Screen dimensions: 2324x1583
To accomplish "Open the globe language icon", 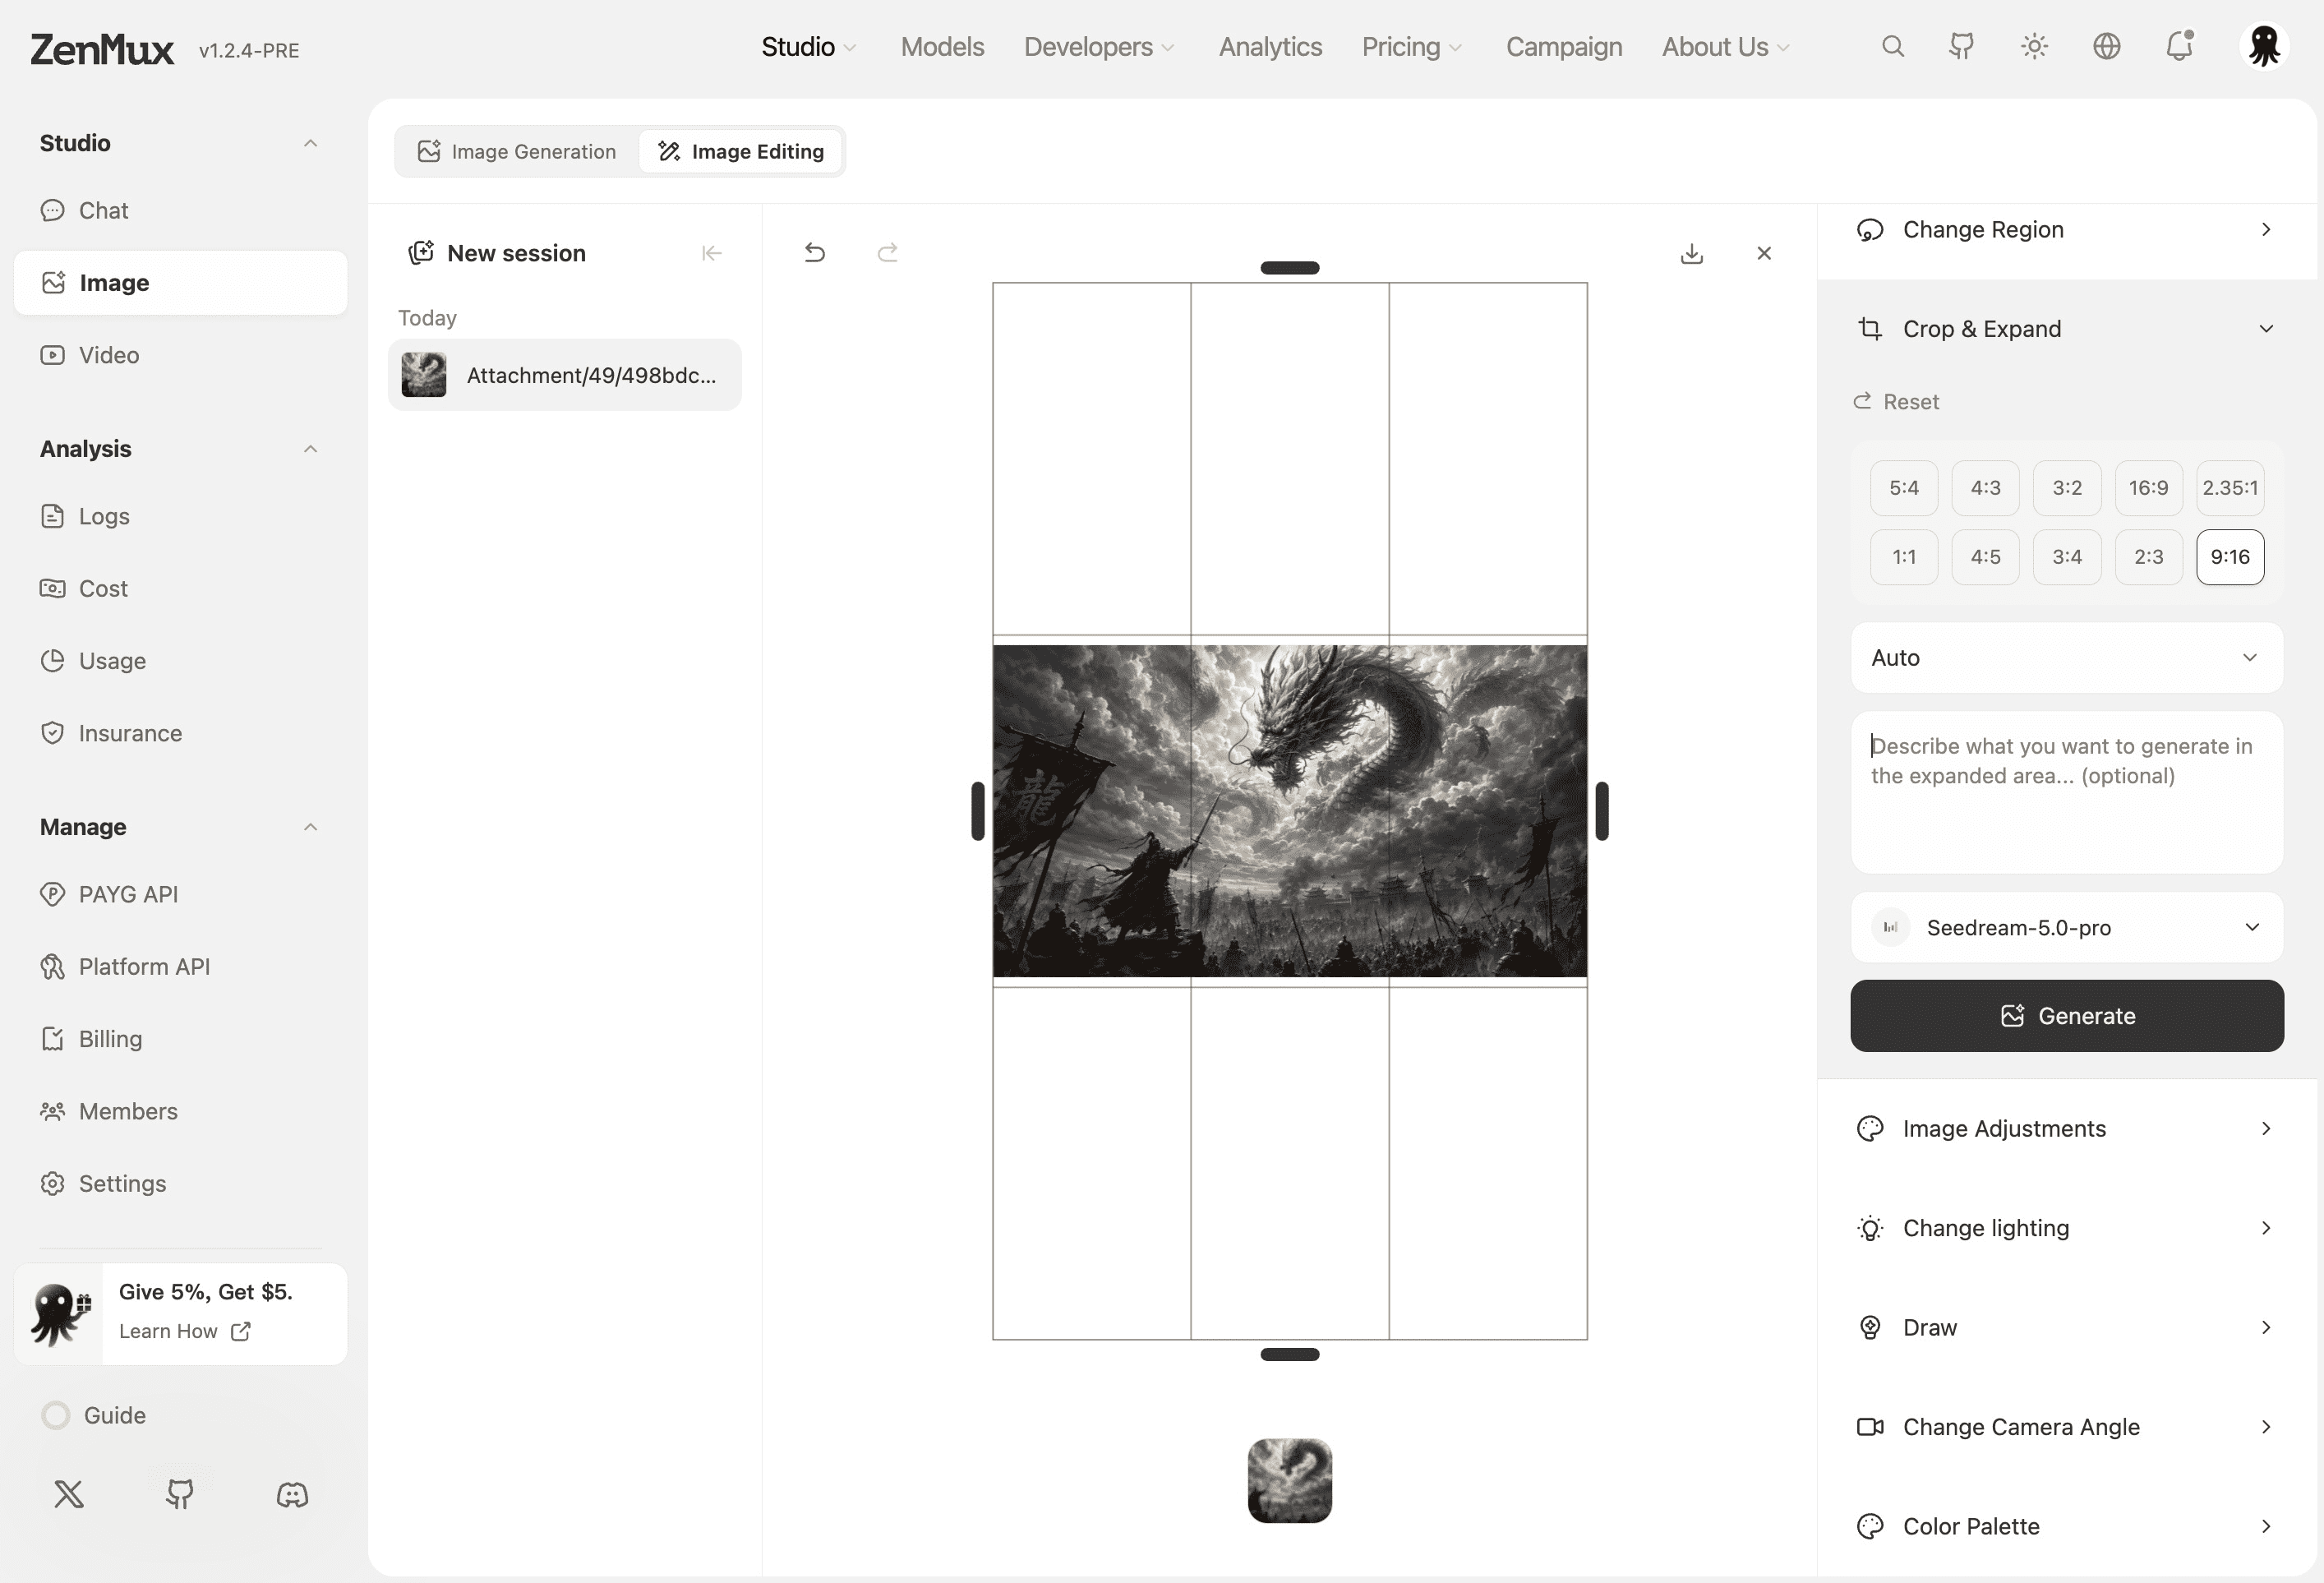I will point(2107,47).
